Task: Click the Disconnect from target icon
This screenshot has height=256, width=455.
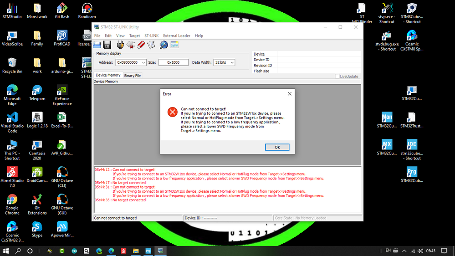Action: pos(131,45)
